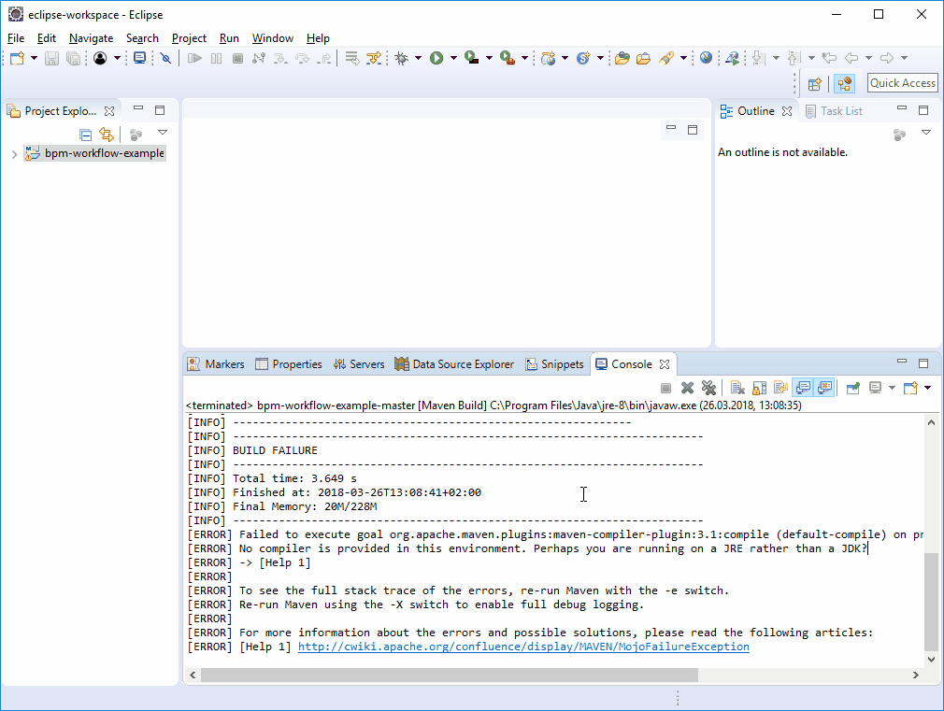Open the Run External Tools dropdown arrow
This screenshot has height=711, width=944.
tap(524, 58)
